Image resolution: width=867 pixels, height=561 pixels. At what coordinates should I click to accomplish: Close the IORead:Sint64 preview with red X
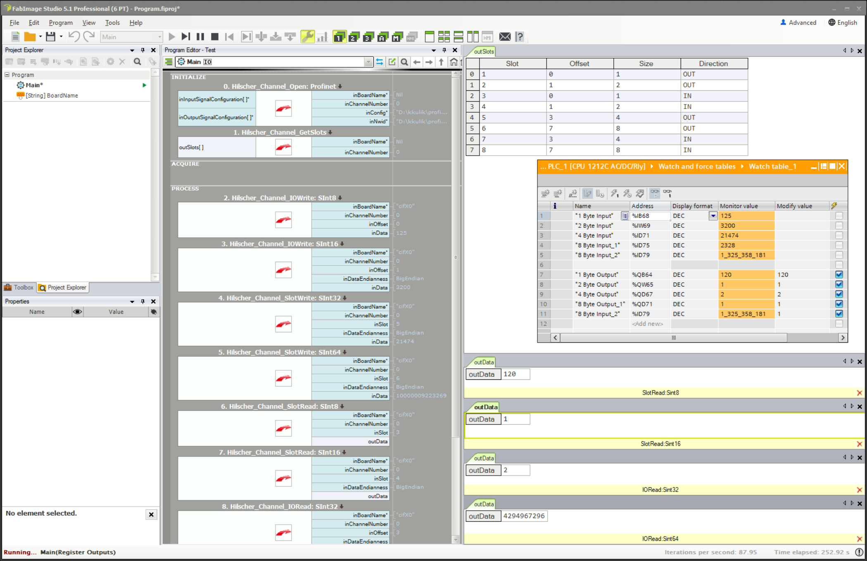[x=860, y=539]
